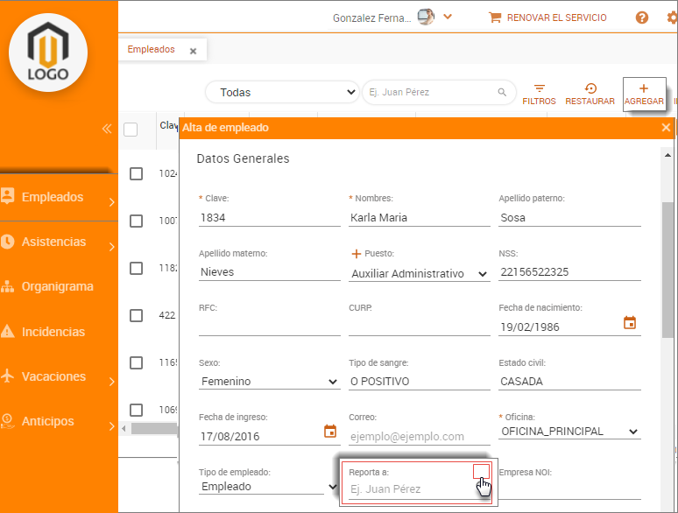Open calendar for Fecha de ingreso

[x=330, y=431]
